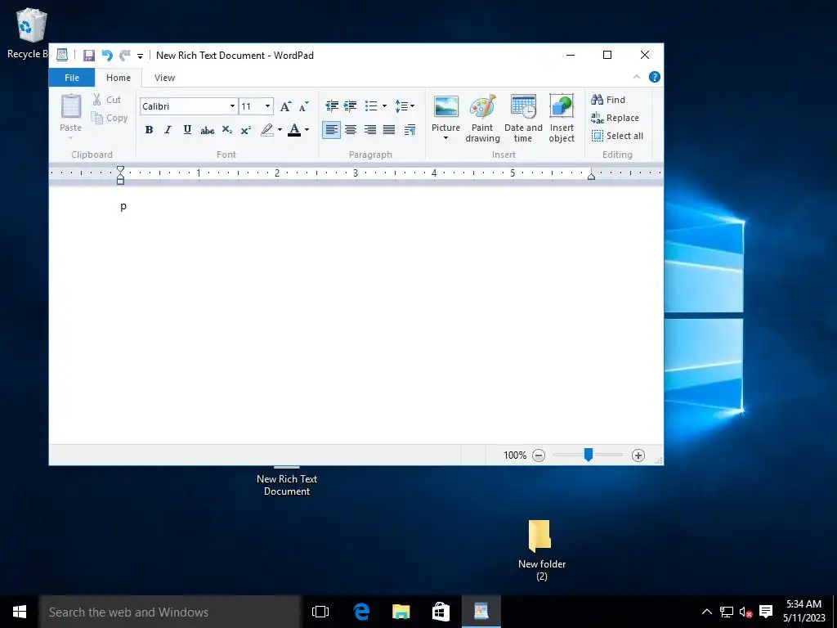Open the text color dropdown arrow
837x628 pixels.
307,130
